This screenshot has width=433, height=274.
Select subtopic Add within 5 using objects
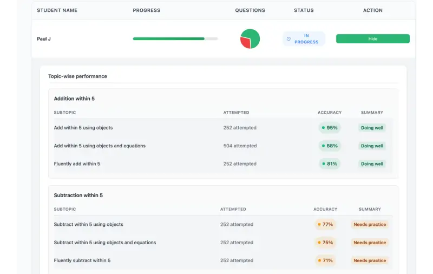click(83, 128)
